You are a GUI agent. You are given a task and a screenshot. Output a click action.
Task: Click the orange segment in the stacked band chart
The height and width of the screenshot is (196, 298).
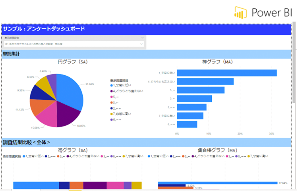(76, 185)
